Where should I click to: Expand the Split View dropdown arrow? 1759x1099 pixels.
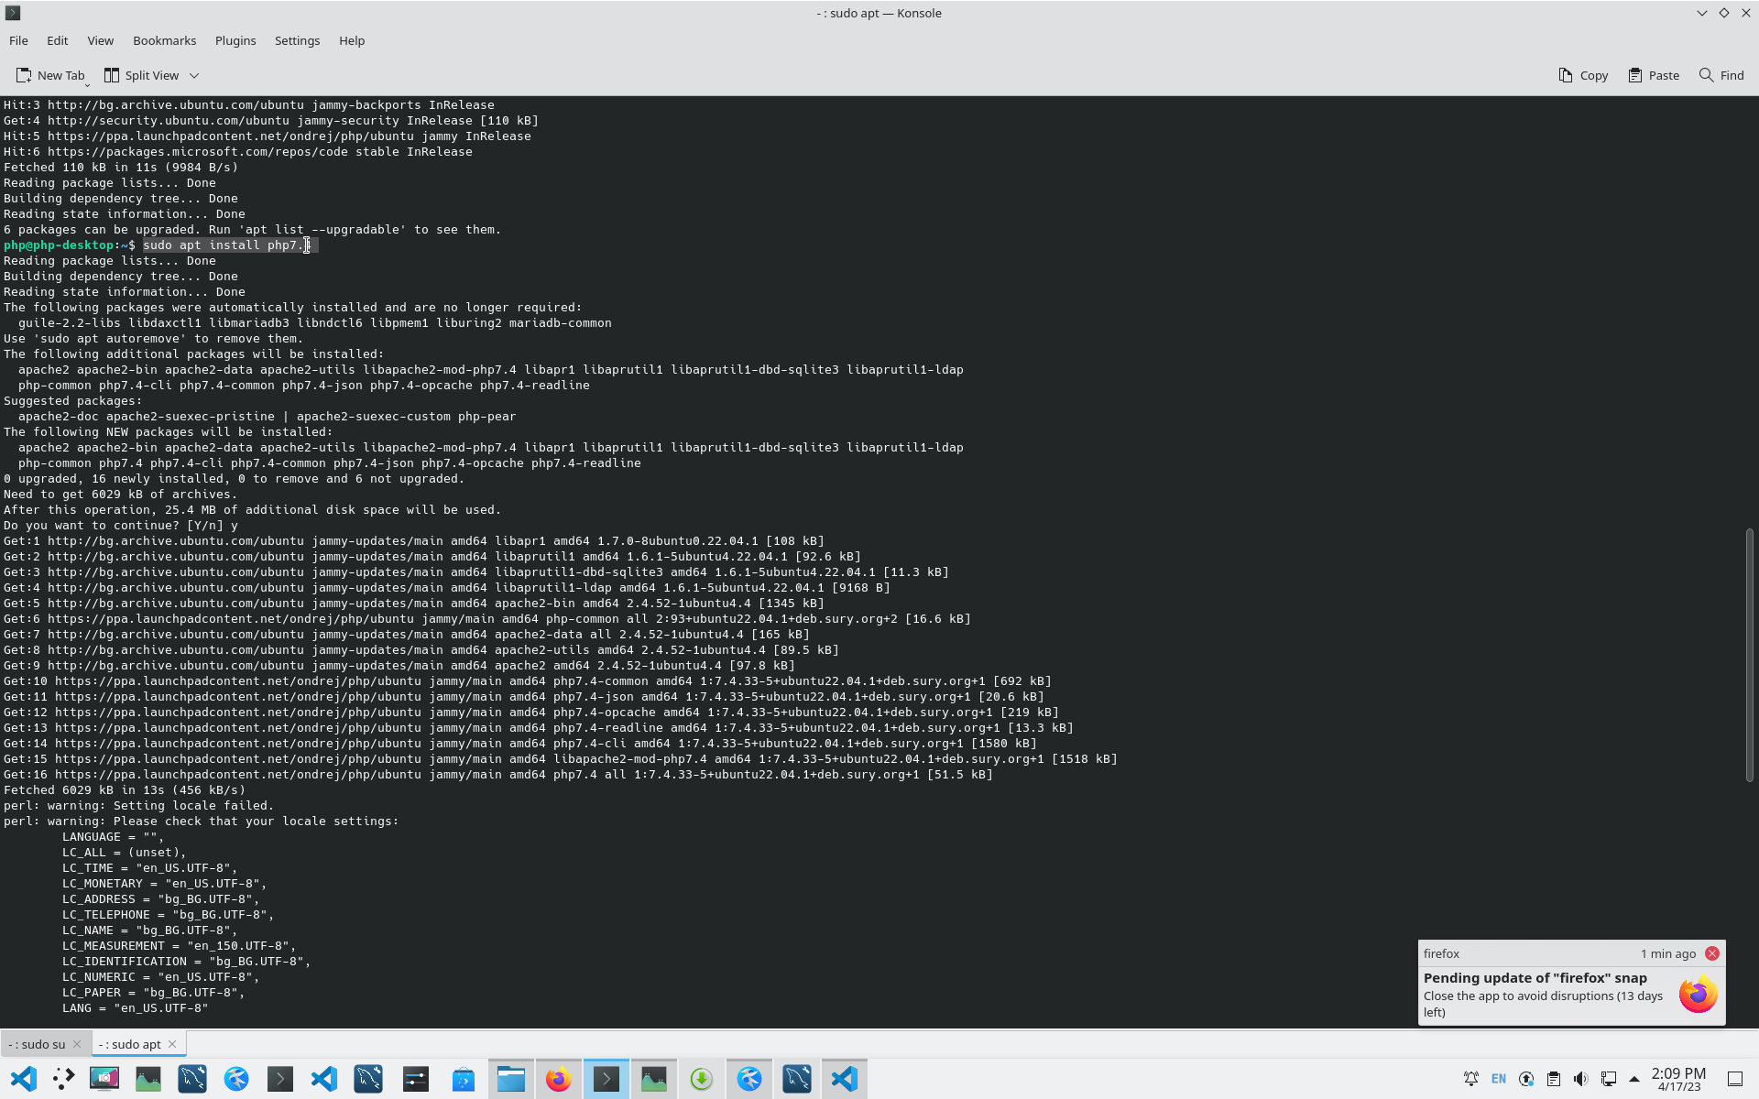(194, 75)
